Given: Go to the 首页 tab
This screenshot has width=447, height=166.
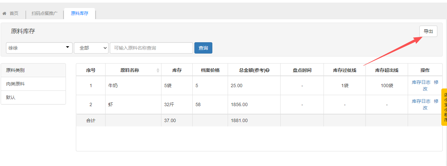Looking at the screenshot, I should pos(14,14).
